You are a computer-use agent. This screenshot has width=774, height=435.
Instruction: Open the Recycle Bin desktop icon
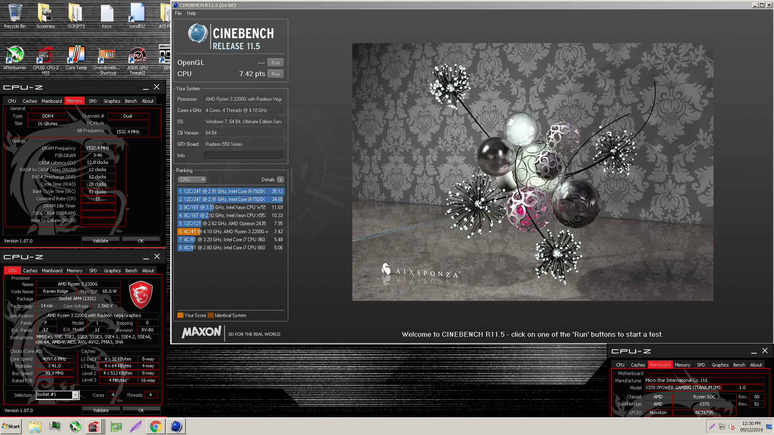pos(15,16)
